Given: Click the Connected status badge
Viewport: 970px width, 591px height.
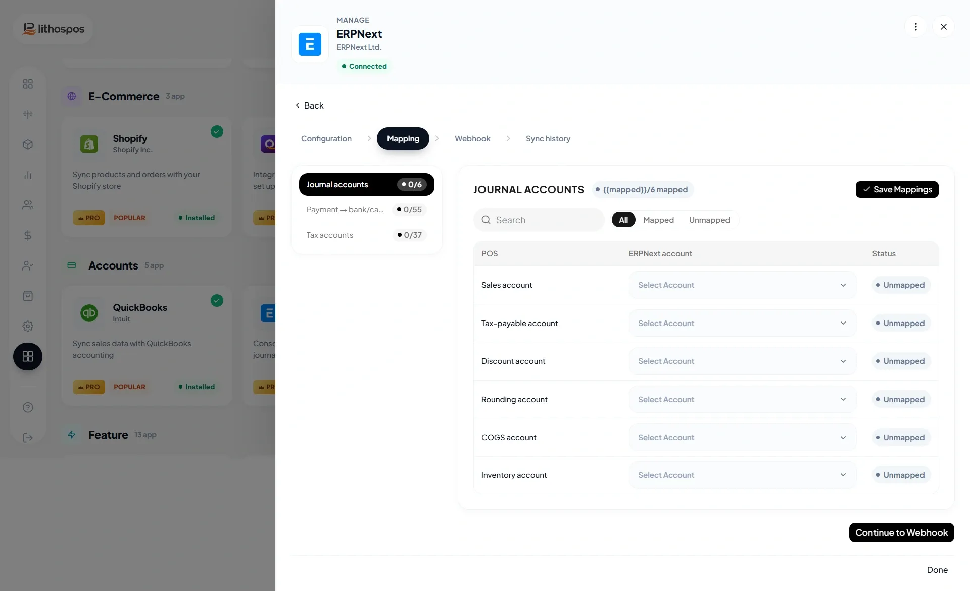Looking at the screenshot, I should click(364, 66).
